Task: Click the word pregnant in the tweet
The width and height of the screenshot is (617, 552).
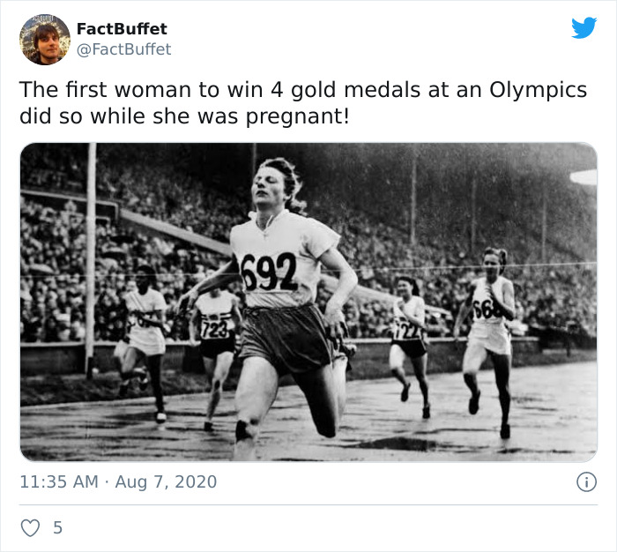Action: 298,117
